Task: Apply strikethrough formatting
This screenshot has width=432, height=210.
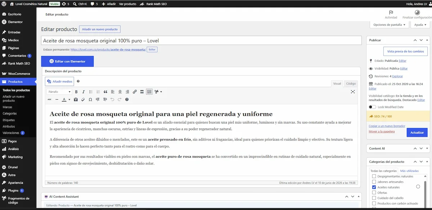Action: 49,99
